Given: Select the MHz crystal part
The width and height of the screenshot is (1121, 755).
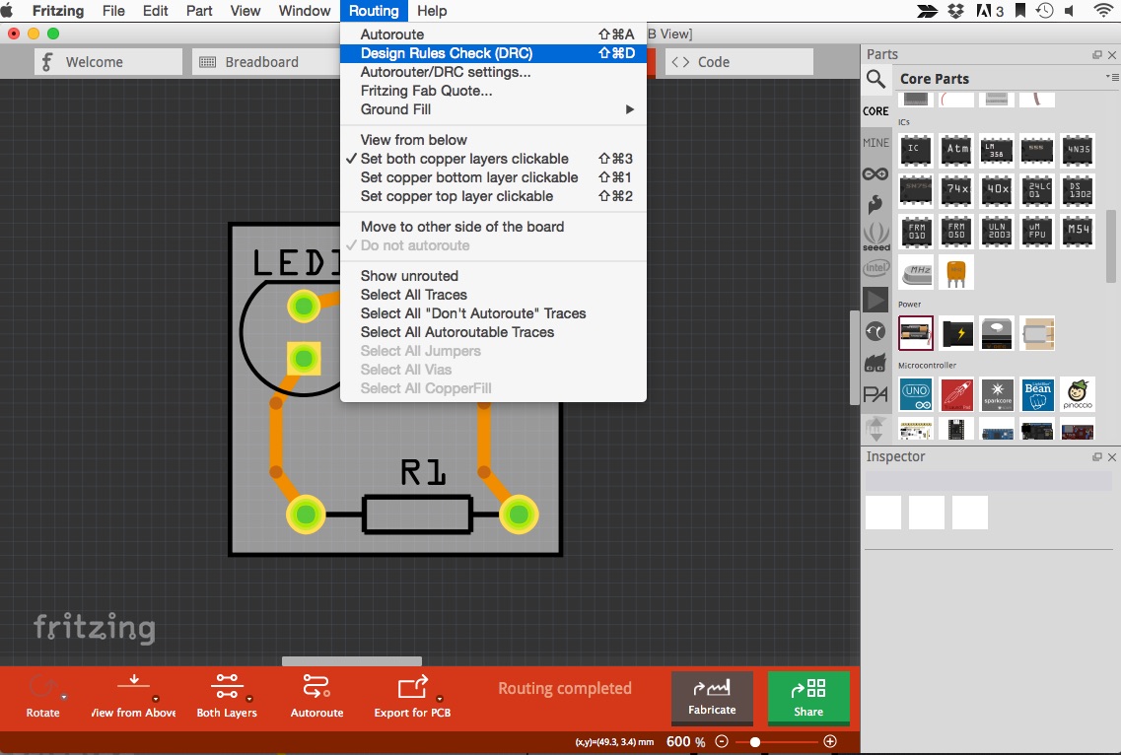Looking at the screenshot, I should click(x=916, y=272).
